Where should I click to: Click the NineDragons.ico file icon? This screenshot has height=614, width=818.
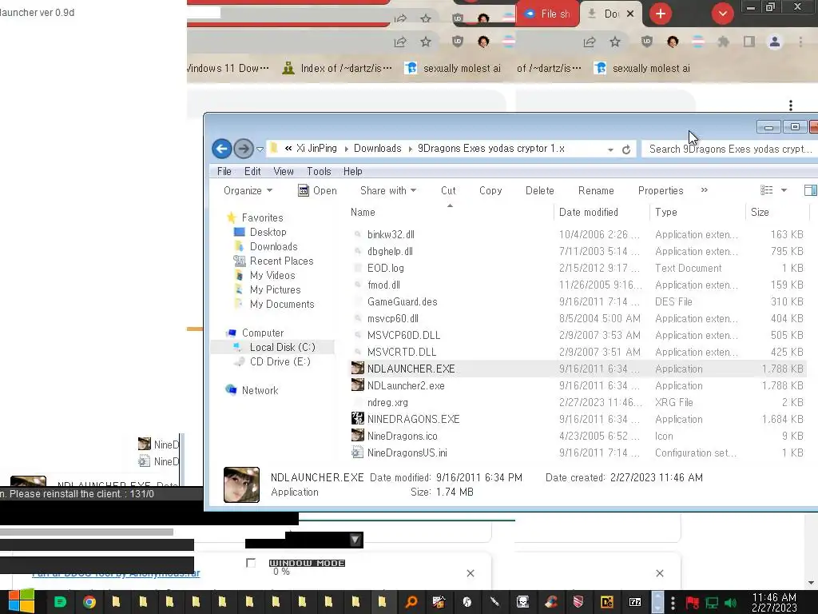tap(357, 435)
